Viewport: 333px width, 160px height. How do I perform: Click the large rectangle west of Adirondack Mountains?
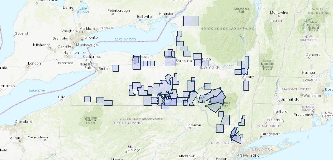[191, 21]
